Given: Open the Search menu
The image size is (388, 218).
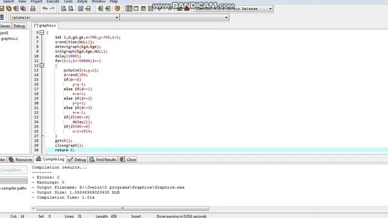Looking at the screenshot, I should 8,1.
